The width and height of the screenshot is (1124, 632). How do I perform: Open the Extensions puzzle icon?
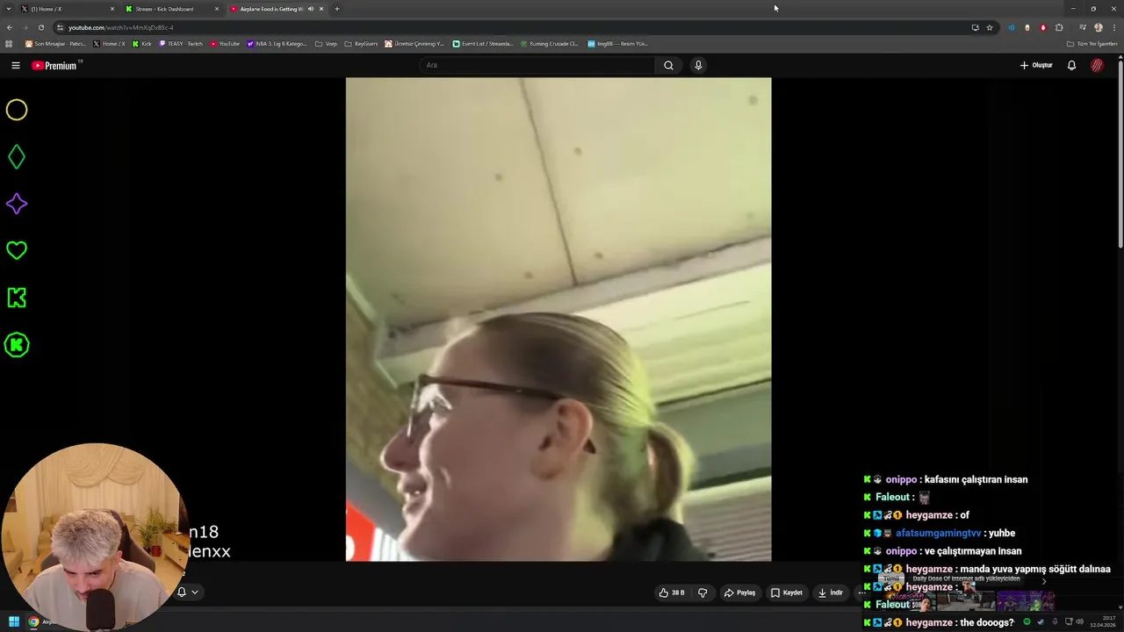coord(1059,27)
